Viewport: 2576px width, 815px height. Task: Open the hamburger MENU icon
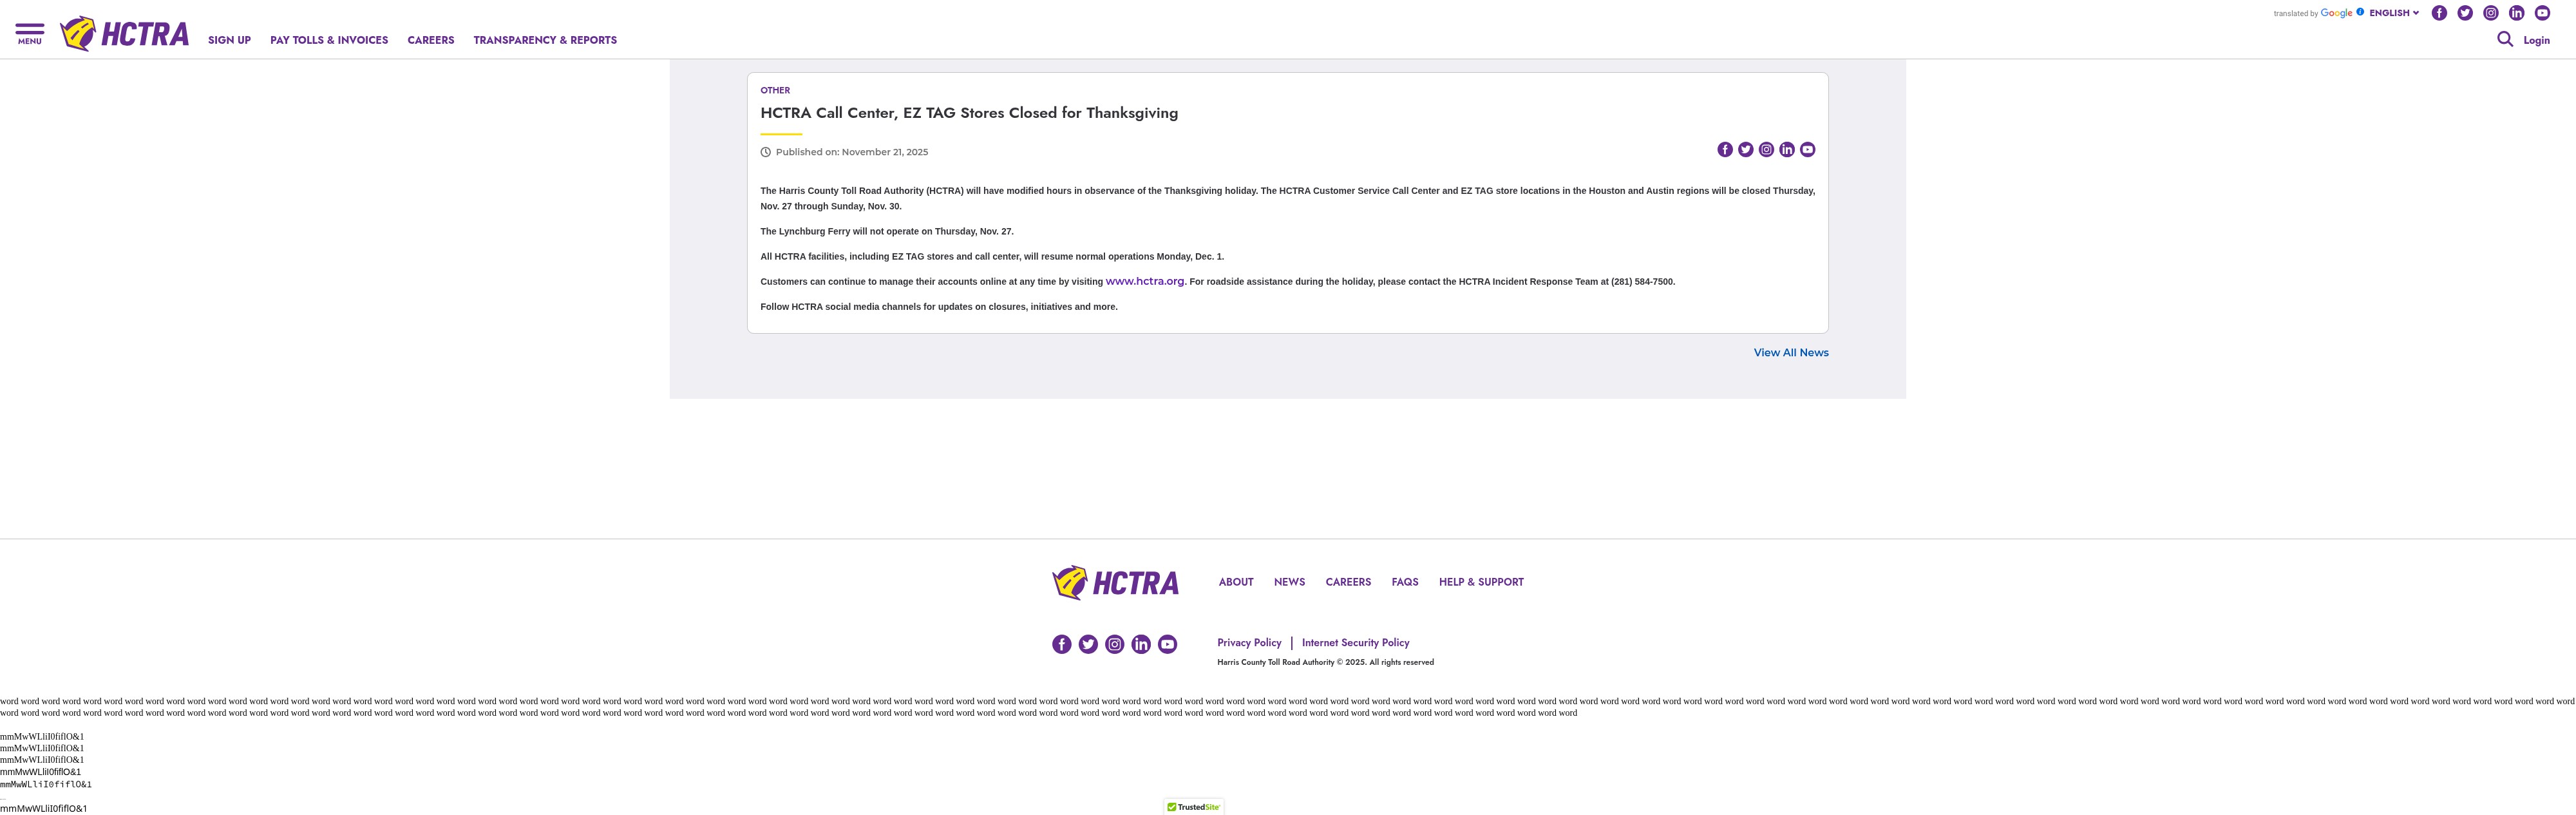(30, 34)
